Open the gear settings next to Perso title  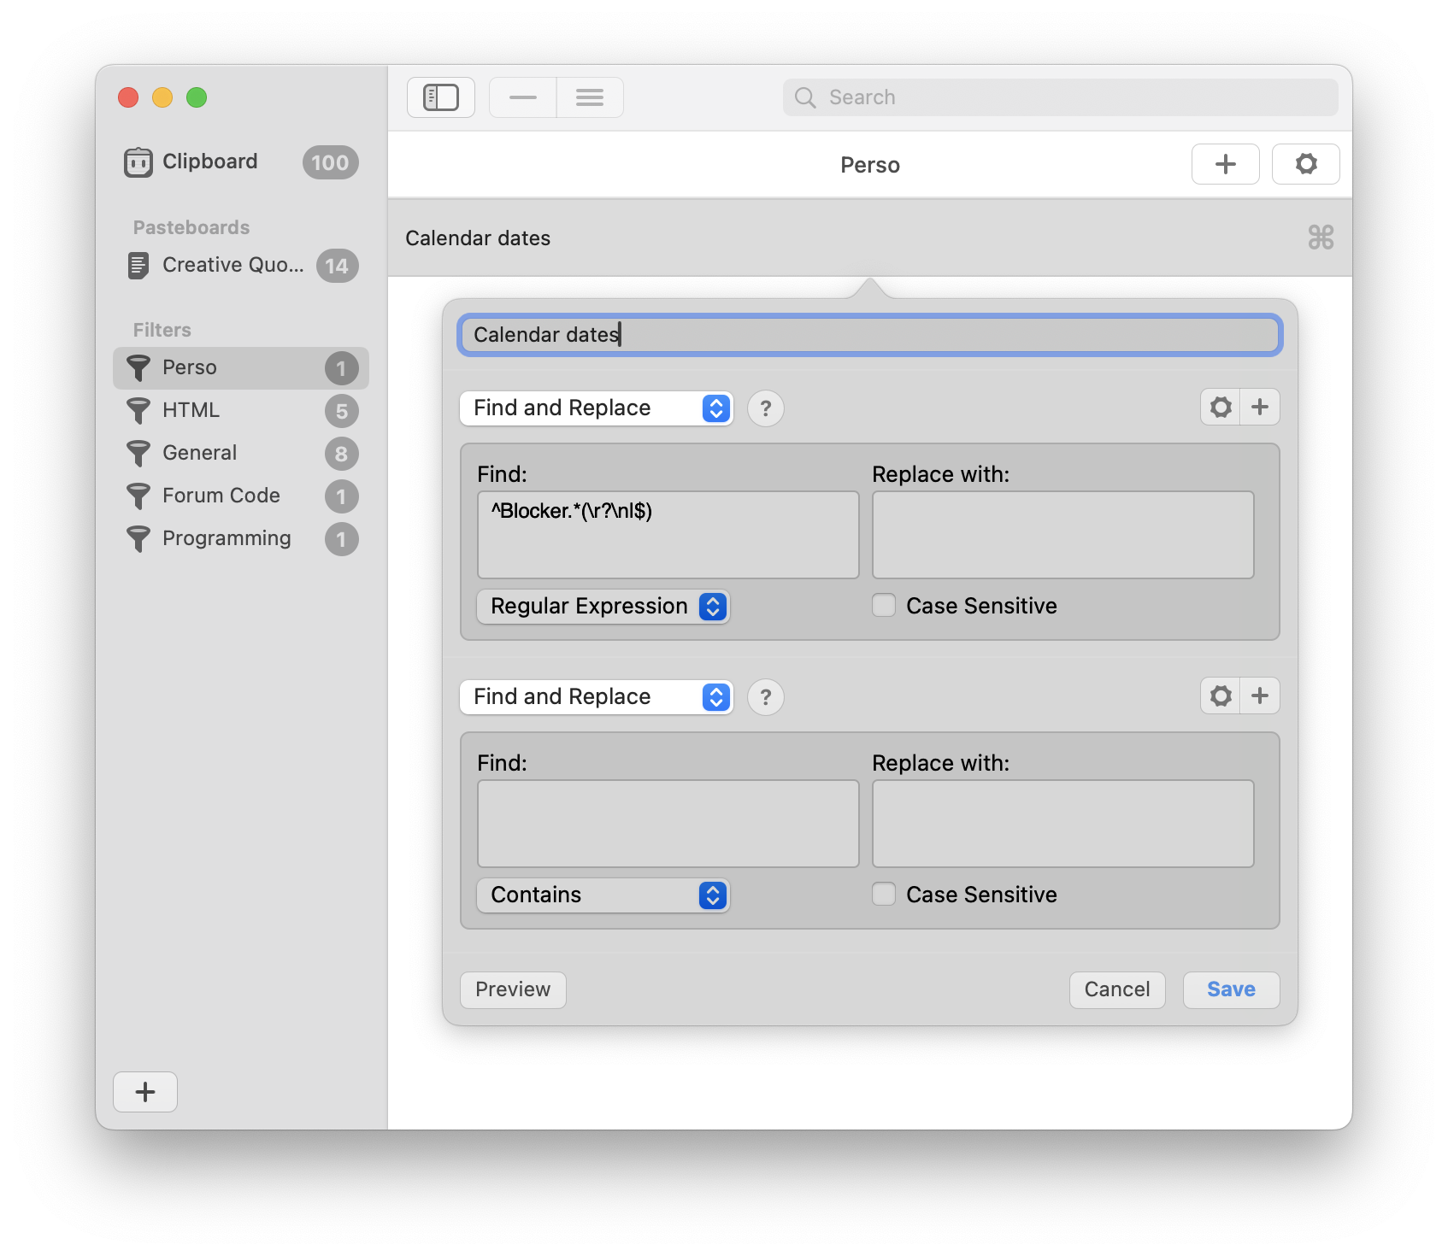coord(1305,164)
